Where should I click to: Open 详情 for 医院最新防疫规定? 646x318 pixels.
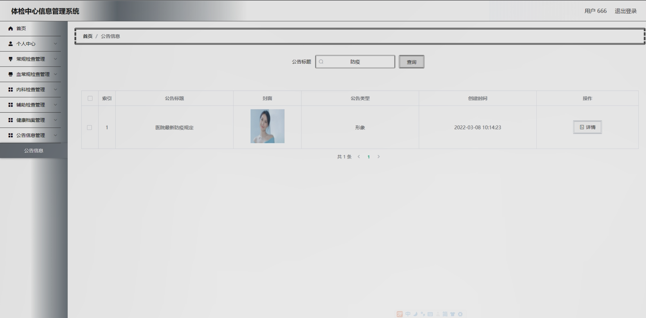coord(587,127)
